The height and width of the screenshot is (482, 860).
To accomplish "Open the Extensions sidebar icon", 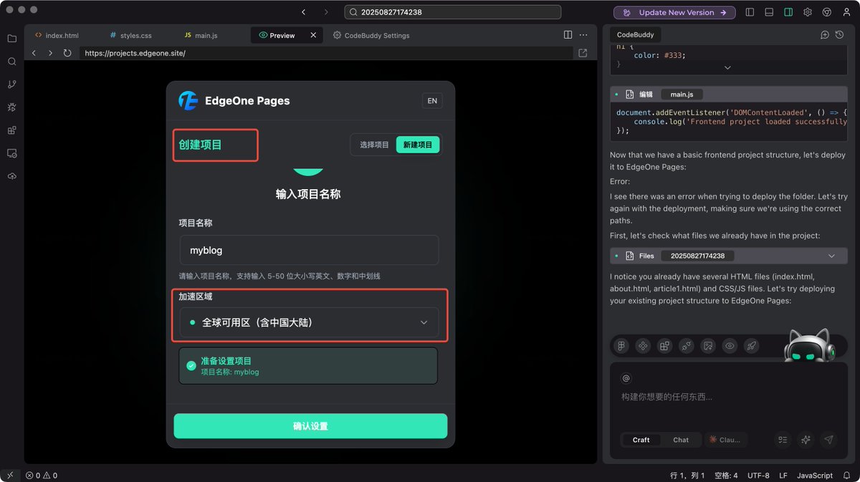I will click(x=11, y=130).
